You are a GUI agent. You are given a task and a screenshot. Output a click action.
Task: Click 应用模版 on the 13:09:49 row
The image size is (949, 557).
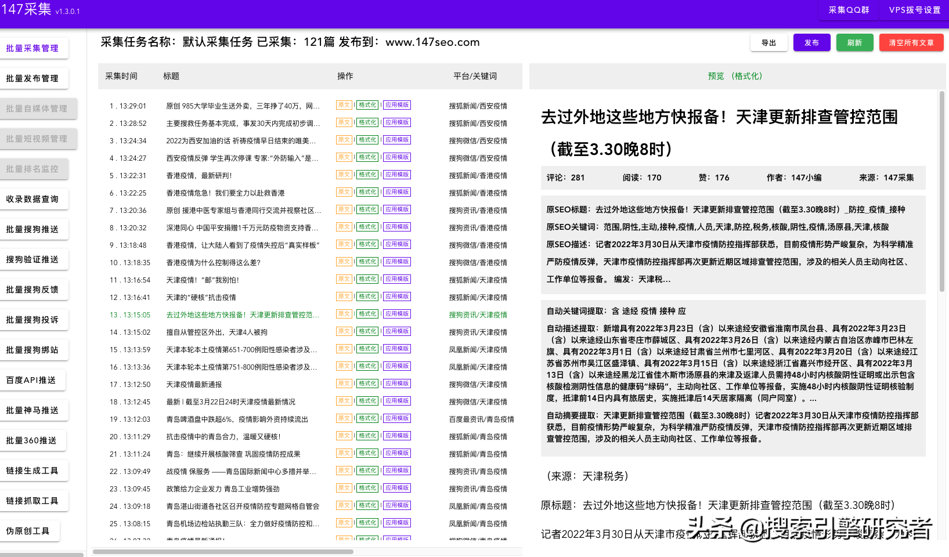(x=397, y=471)
